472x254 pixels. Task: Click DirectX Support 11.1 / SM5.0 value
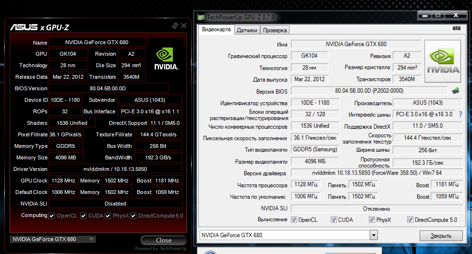point(165,123)
